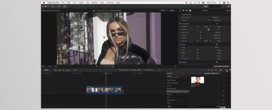
Task: Click the Import Media toolbar icon
Action: click(x=53, y=6)
